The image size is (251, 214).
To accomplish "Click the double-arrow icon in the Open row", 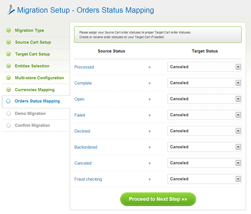I will pyautogui.click(x=149, y=99).
